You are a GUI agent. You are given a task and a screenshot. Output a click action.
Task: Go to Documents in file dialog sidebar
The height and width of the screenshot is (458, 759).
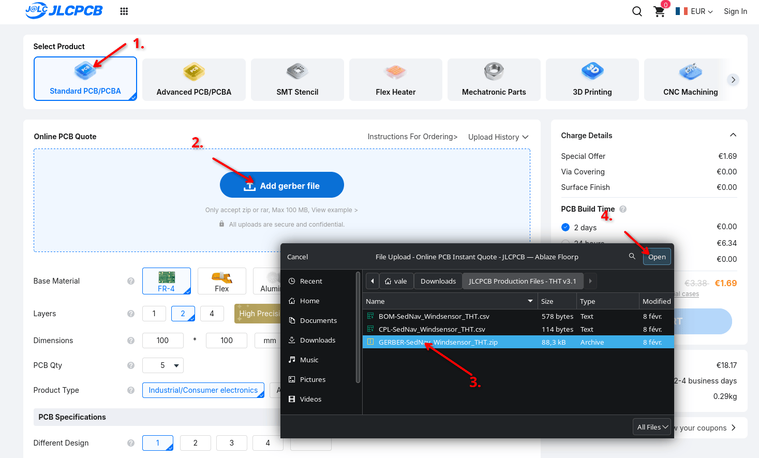318,320
